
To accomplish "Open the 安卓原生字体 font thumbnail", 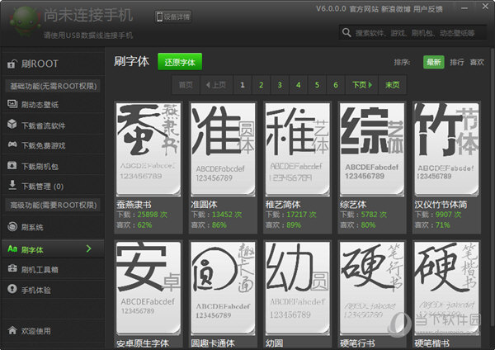I will (x=148, y=288).
